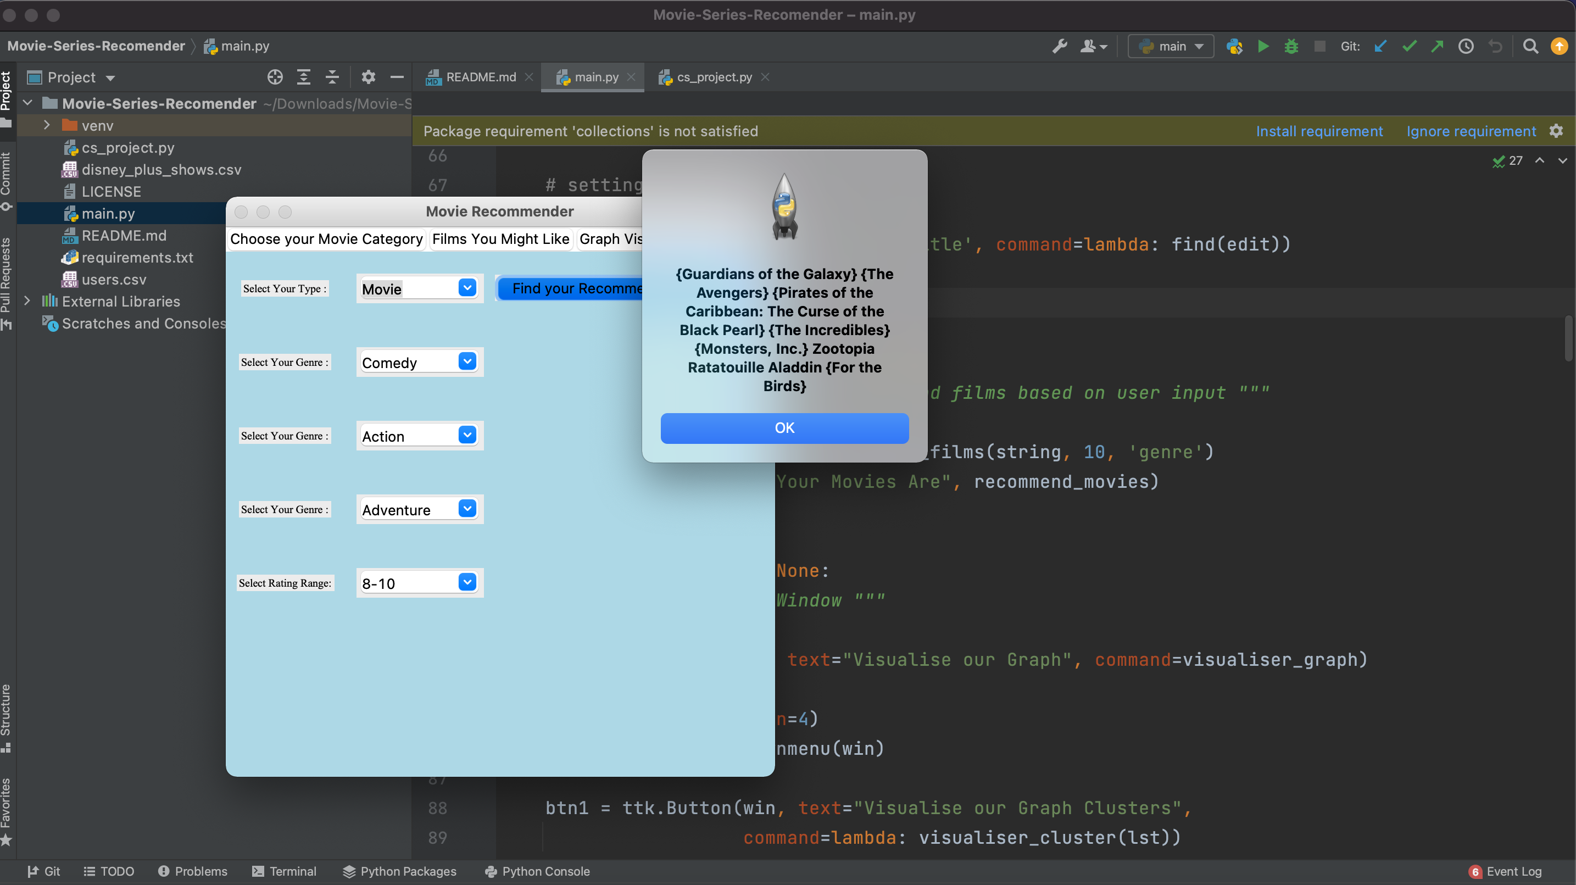
Task: Click Git update project arrow icon
Action: point(1380,47)
